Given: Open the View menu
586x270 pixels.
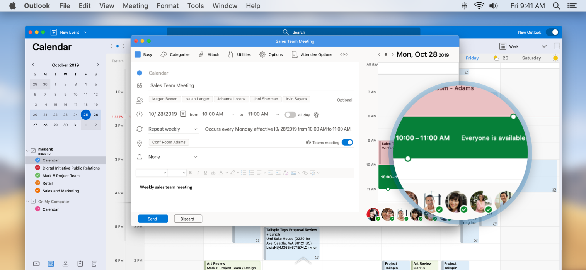Looking at the screenshot, I should 107,6.
